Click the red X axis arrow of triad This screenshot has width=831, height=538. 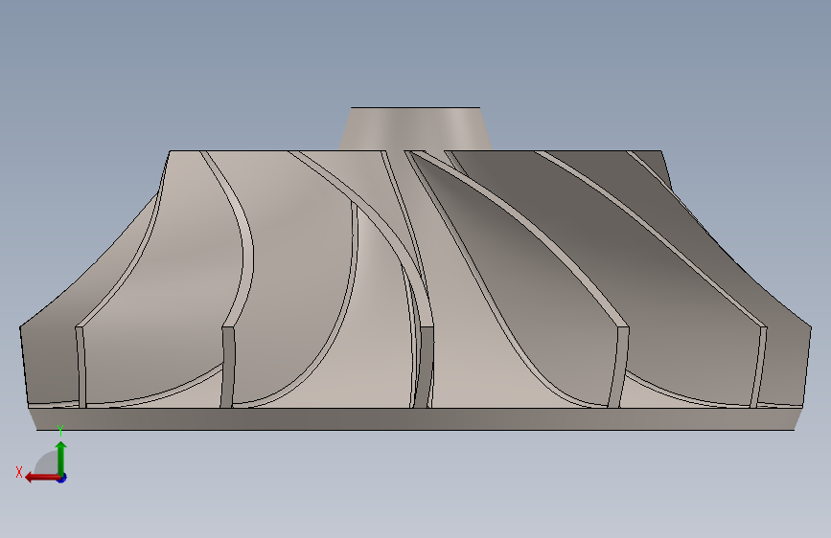tap(41, 478)
